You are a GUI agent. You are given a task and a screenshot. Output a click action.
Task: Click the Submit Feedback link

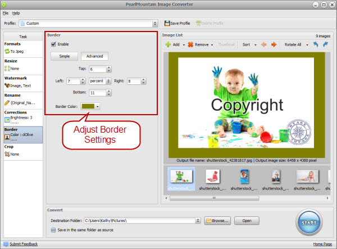click(x=24, y=244)
